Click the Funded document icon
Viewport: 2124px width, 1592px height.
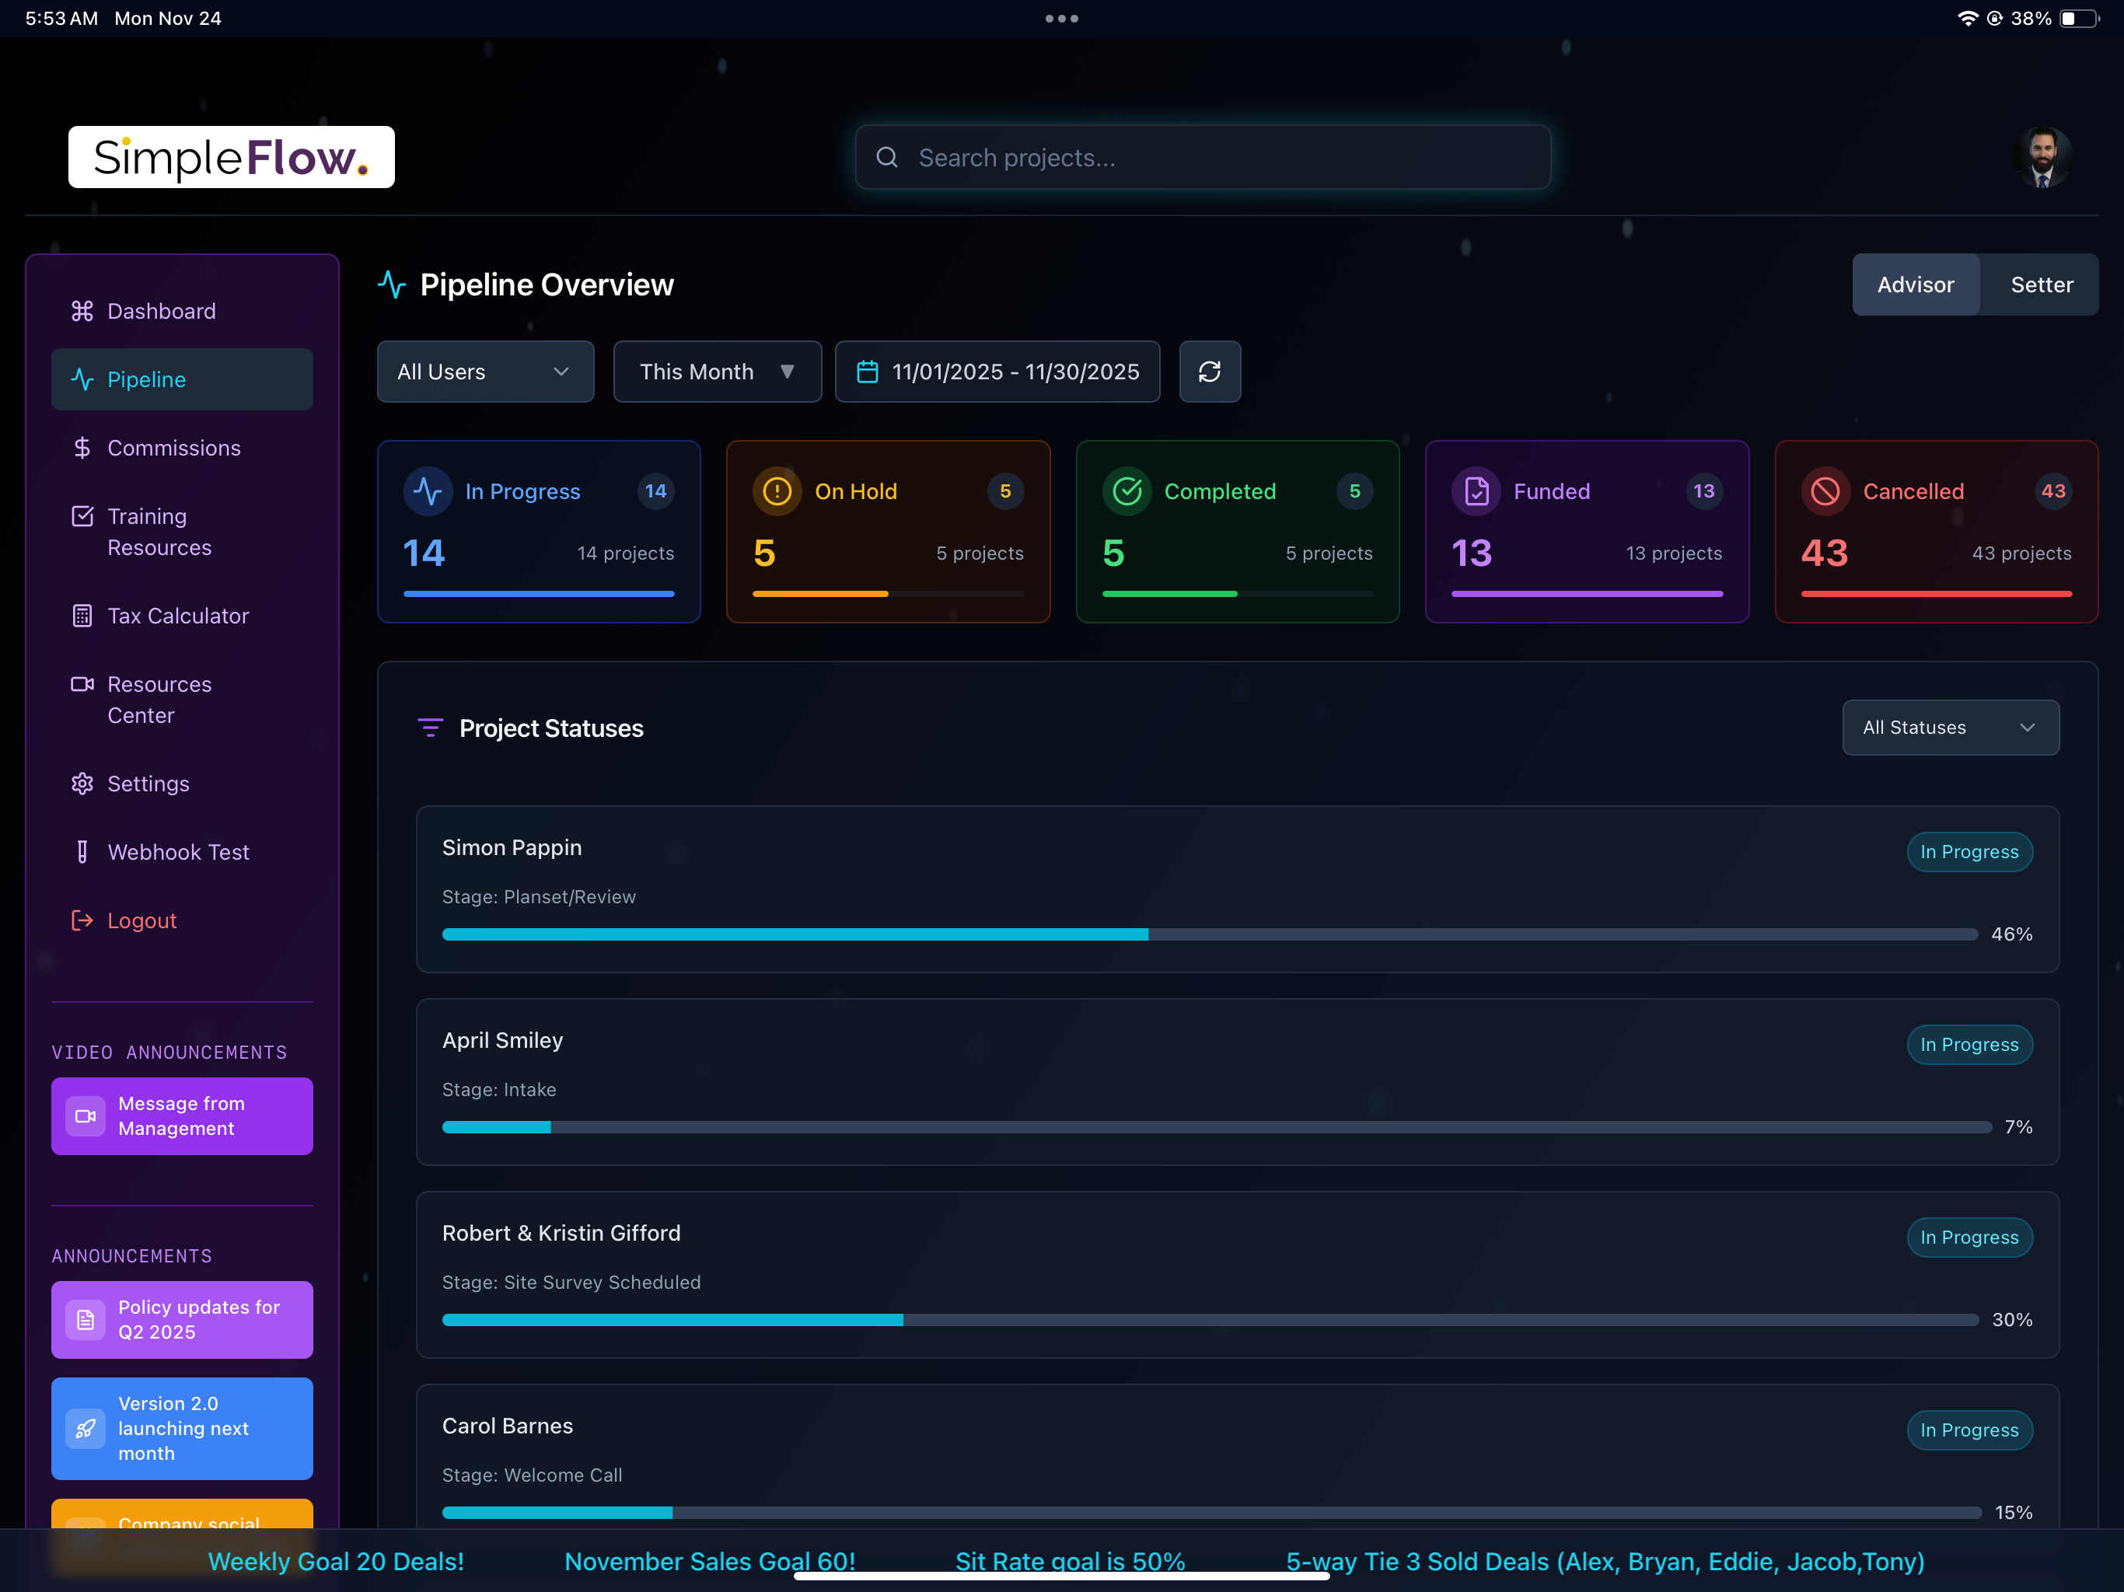coord(1476,491)
